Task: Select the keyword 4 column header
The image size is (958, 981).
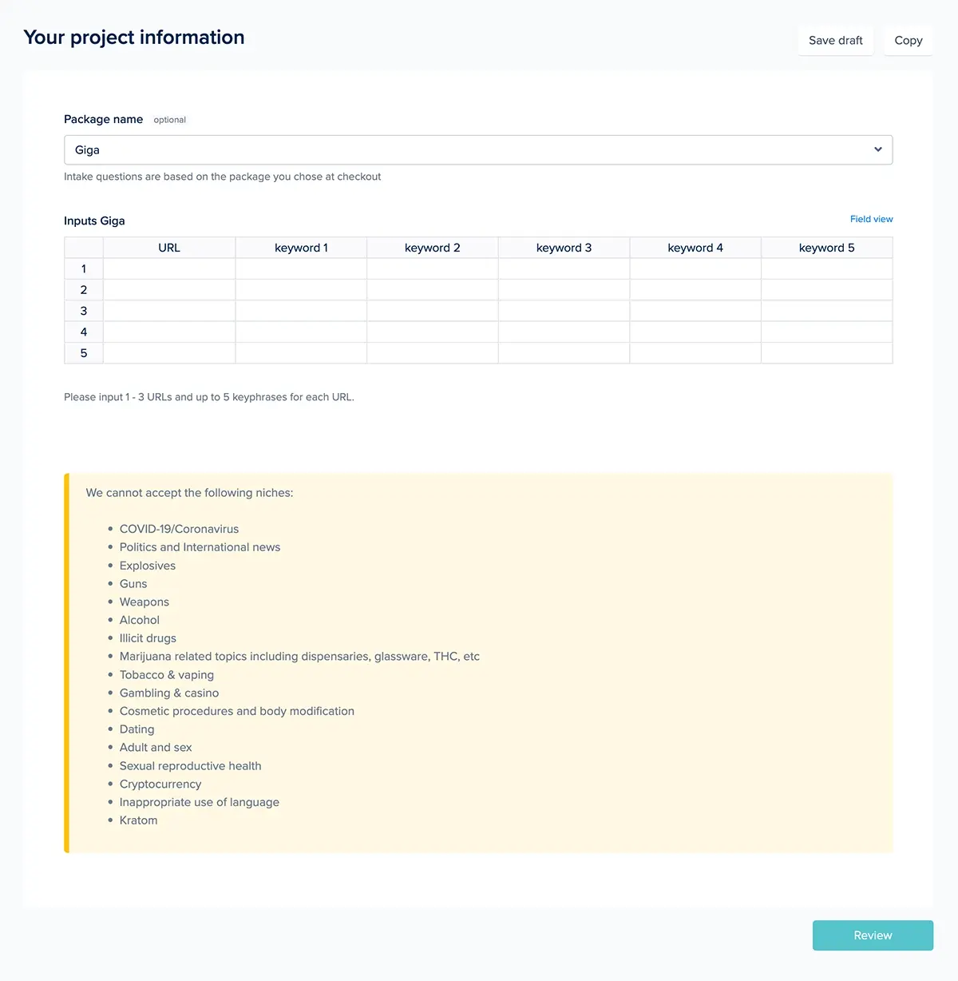Action: click(695, 248)
